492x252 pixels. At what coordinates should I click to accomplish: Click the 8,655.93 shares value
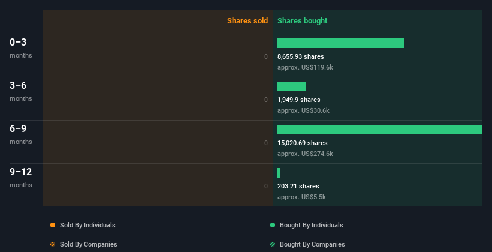pos(301,56)
